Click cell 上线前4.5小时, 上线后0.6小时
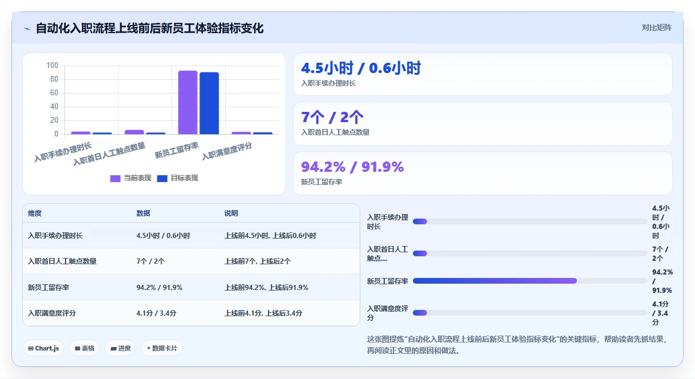The image size is (695, 379). [270, 236]
